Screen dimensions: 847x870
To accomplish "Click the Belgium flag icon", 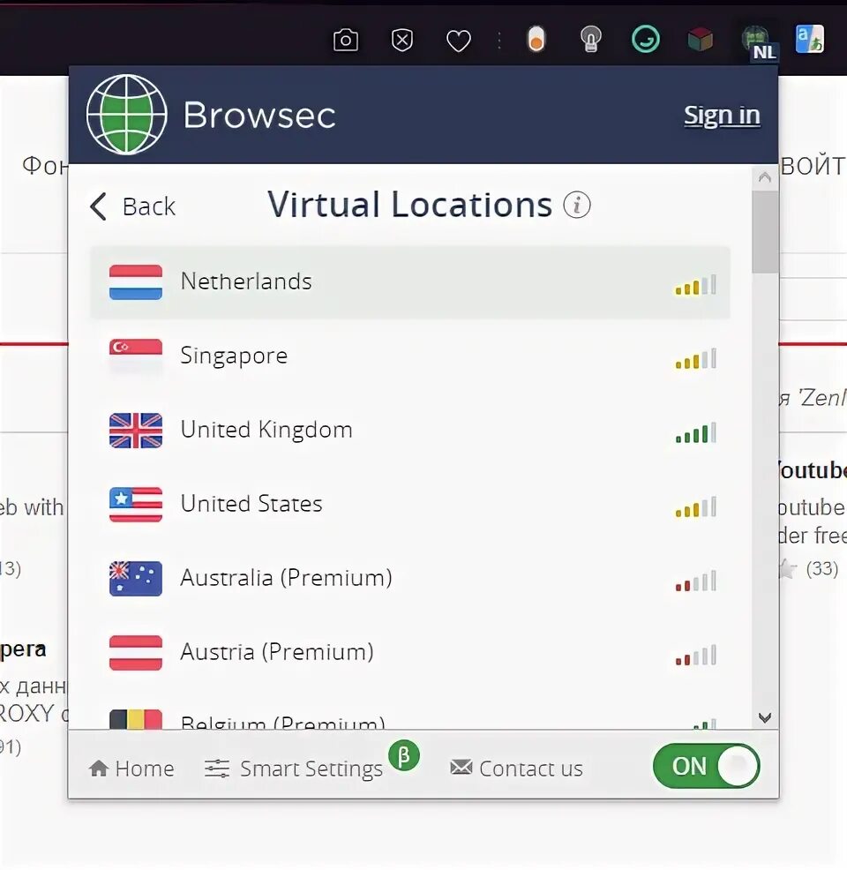I will [136, 719].
